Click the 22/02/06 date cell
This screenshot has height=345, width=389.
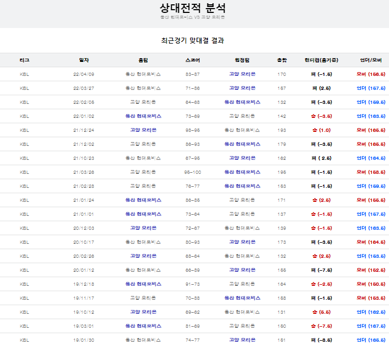pos(84,102)
